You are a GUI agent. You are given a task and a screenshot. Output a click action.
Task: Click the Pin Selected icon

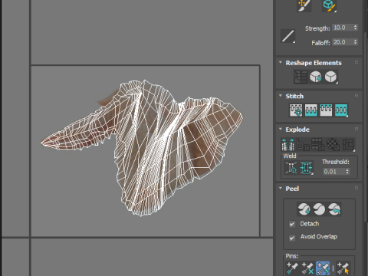point(292,268)
